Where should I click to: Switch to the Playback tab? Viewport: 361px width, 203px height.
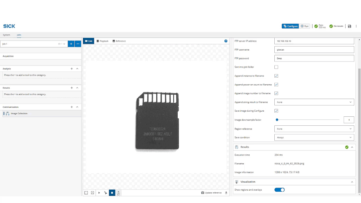[102, 41]
